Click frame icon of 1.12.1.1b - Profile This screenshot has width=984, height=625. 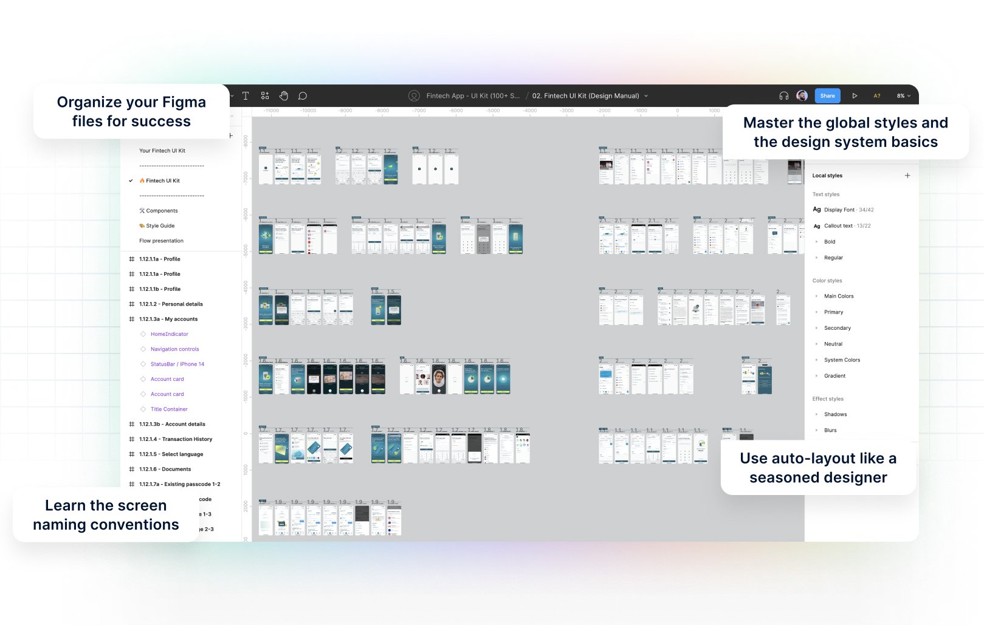[132, 289]
